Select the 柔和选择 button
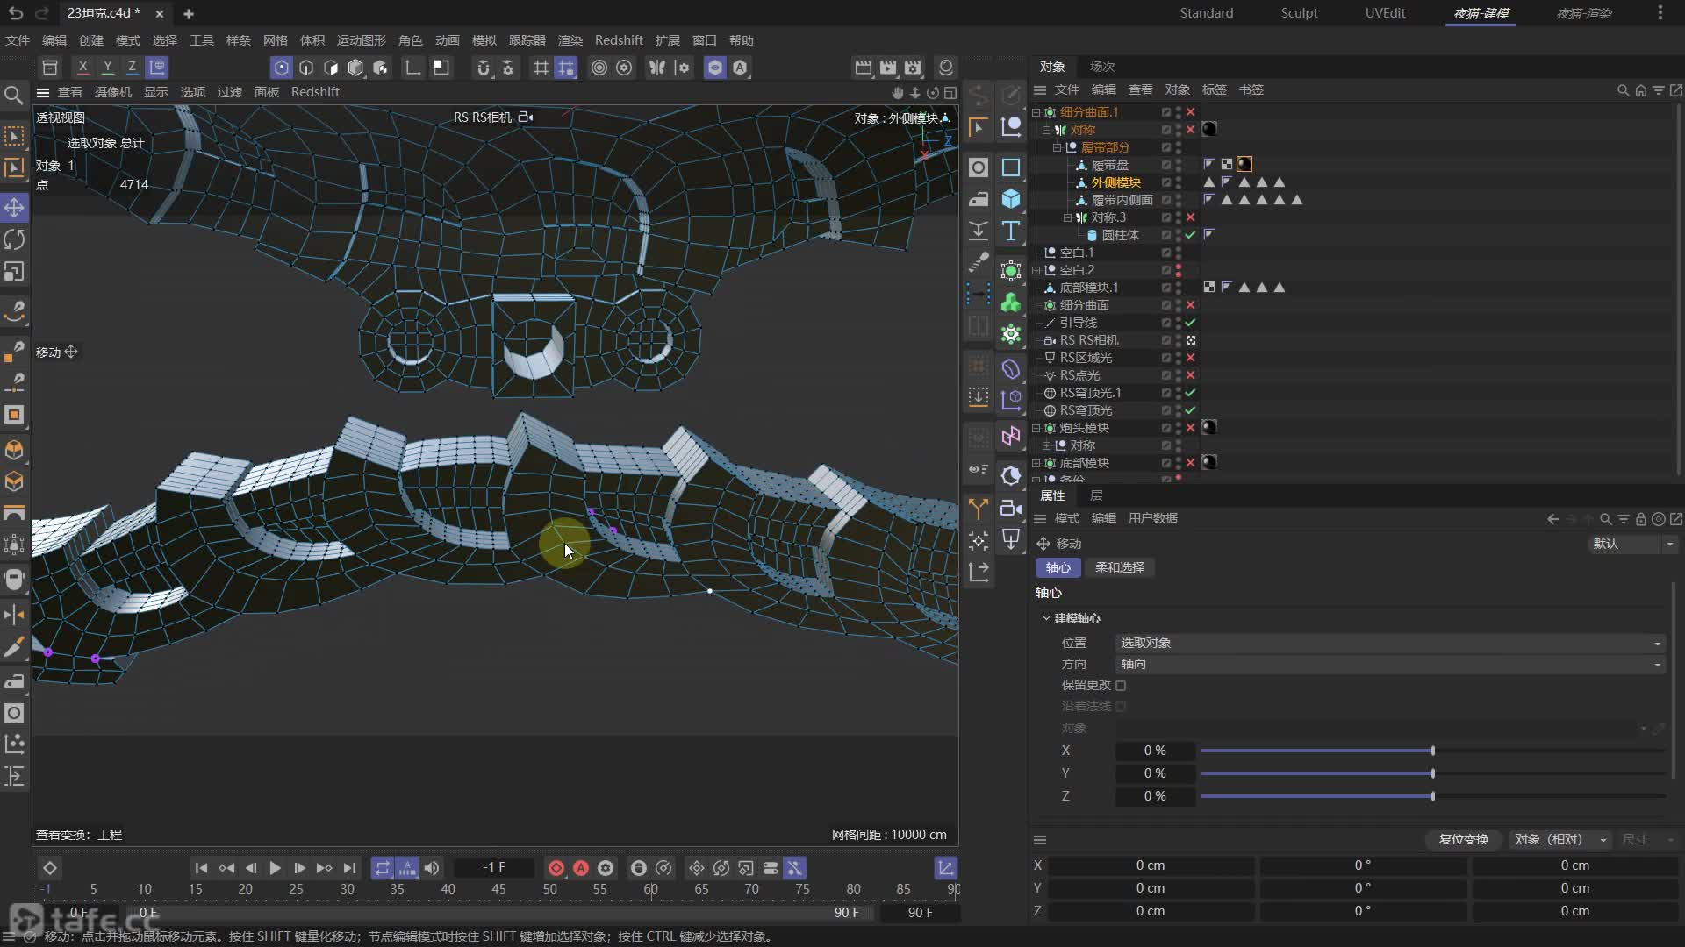This screenshot has width=1685, height=947. (x=1120, y=567)
